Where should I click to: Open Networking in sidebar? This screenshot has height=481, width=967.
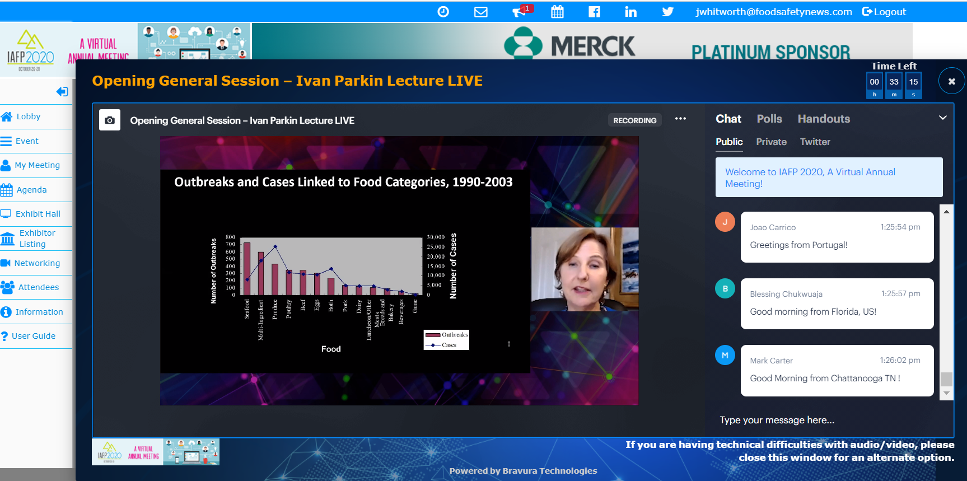[36, 263]
